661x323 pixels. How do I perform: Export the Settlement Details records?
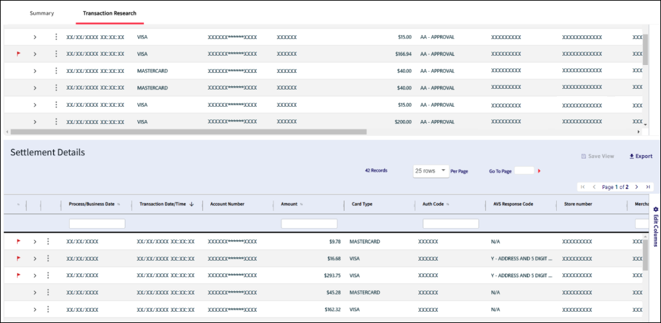click(x=640, y=157)
